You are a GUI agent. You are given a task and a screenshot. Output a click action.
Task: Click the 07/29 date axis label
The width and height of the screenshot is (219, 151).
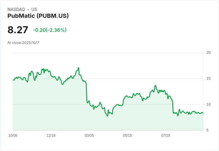pyautogui.click(x=165, y=136)
